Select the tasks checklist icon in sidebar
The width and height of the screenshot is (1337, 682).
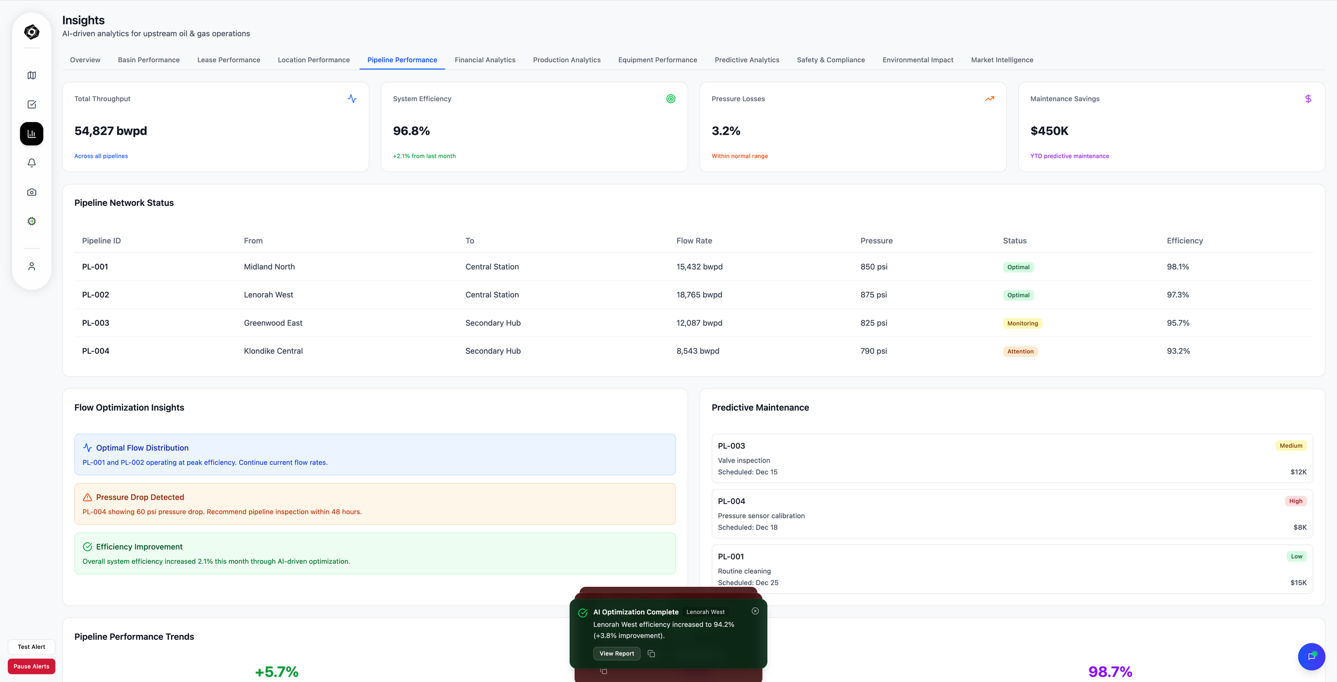pos(32,104)
